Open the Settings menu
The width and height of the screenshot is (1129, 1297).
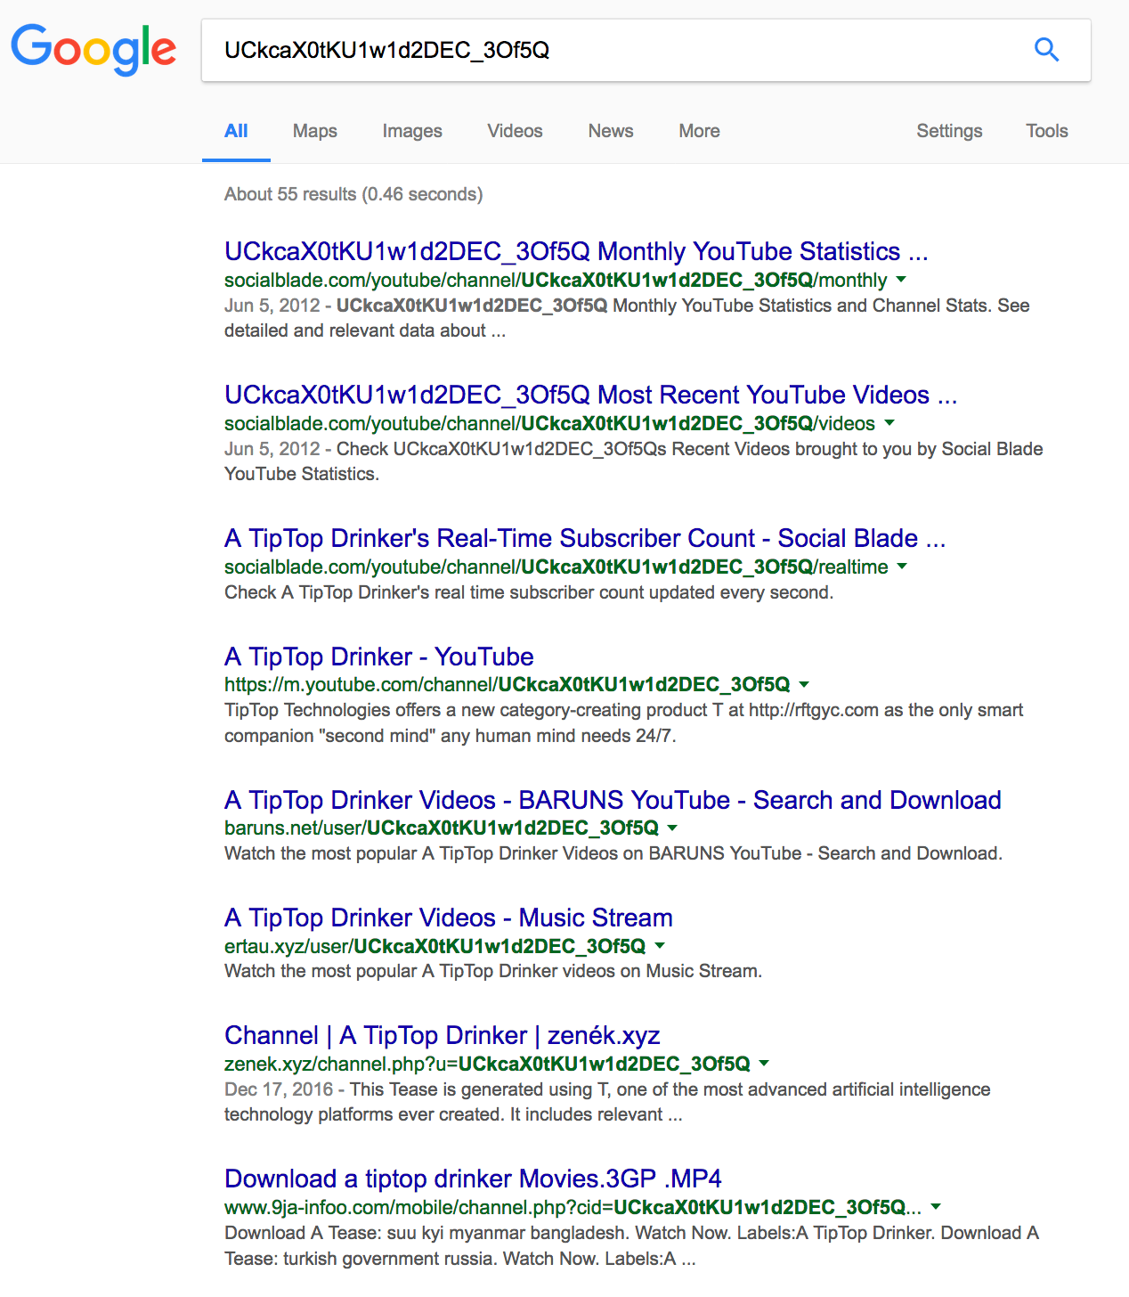[x=949, y=131]
